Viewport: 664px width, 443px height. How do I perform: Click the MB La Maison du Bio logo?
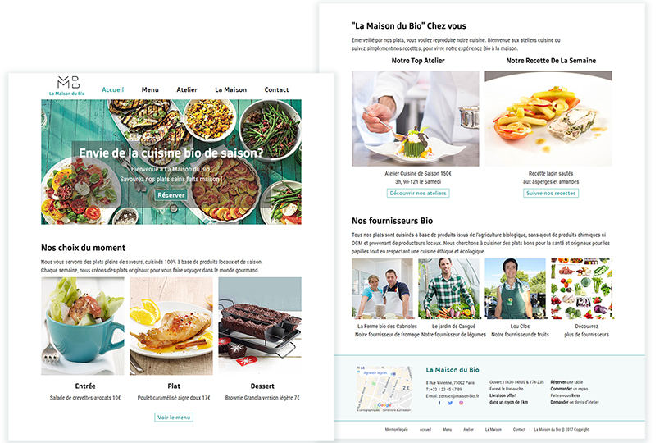tap(67, 86)
